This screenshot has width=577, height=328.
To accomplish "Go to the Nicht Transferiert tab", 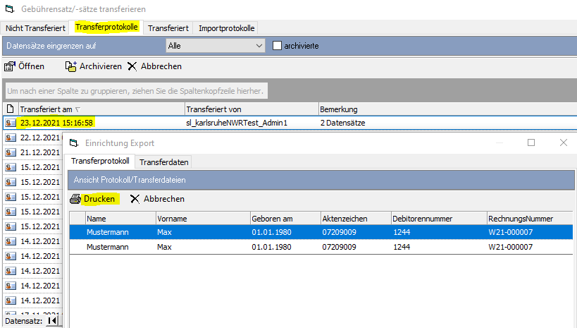I will click(35, 28).
